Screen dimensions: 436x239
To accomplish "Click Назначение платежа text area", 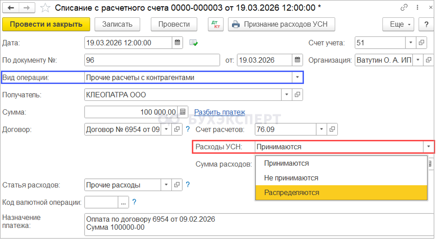I will (x=259, y=225).
